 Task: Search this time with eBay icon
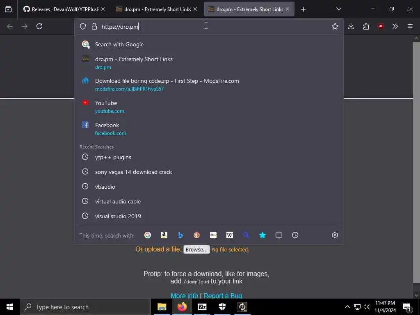coord(213,235)
